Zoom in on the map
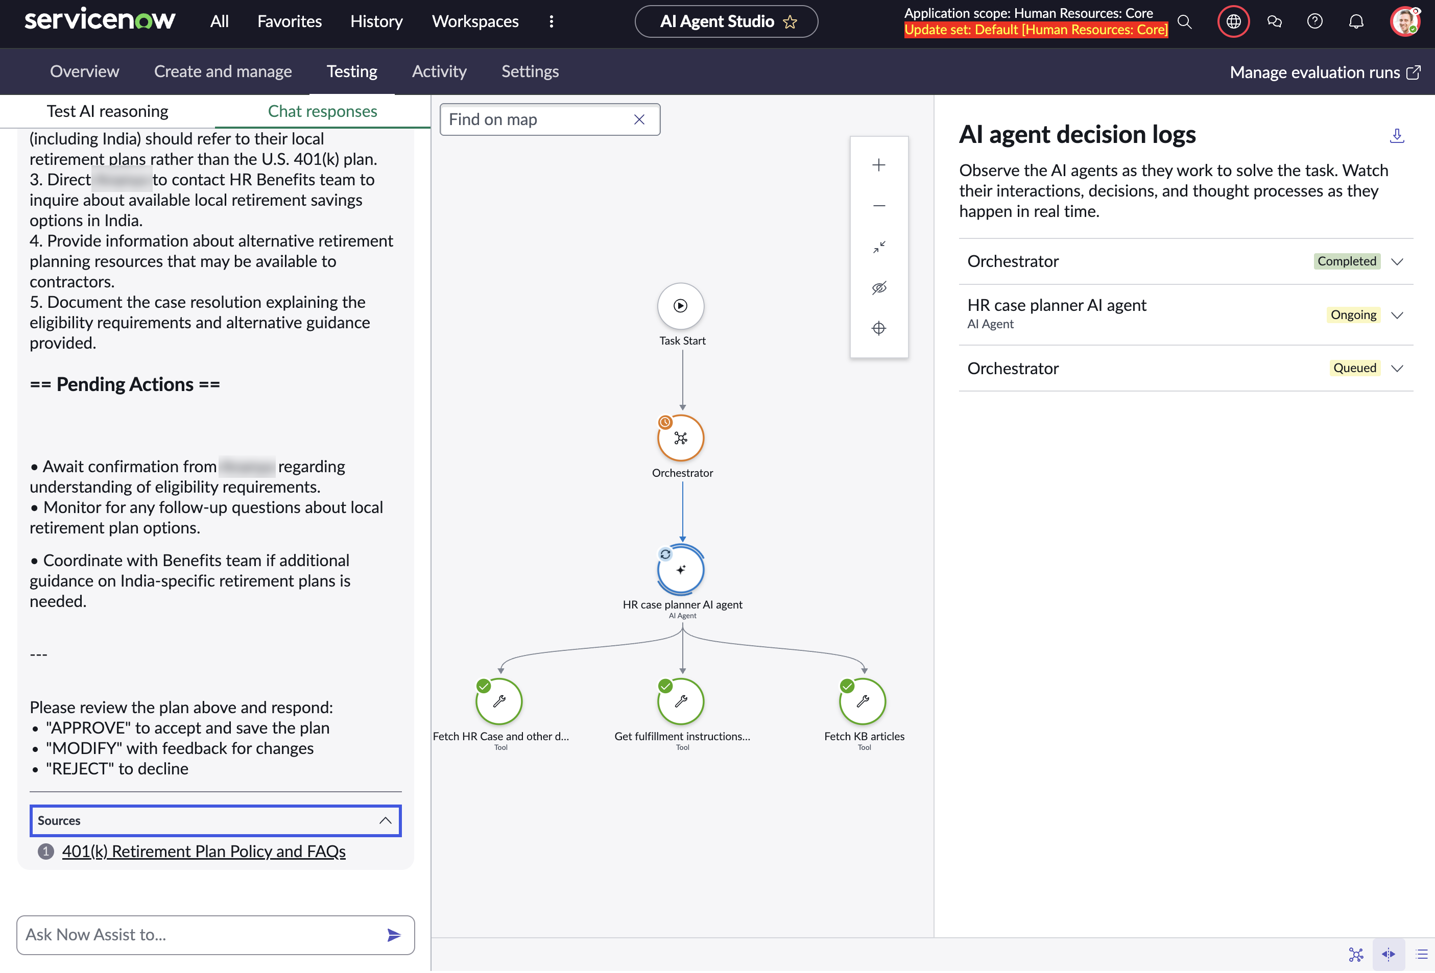Screen dimensions: 1435x973 (x=879, y=165)
